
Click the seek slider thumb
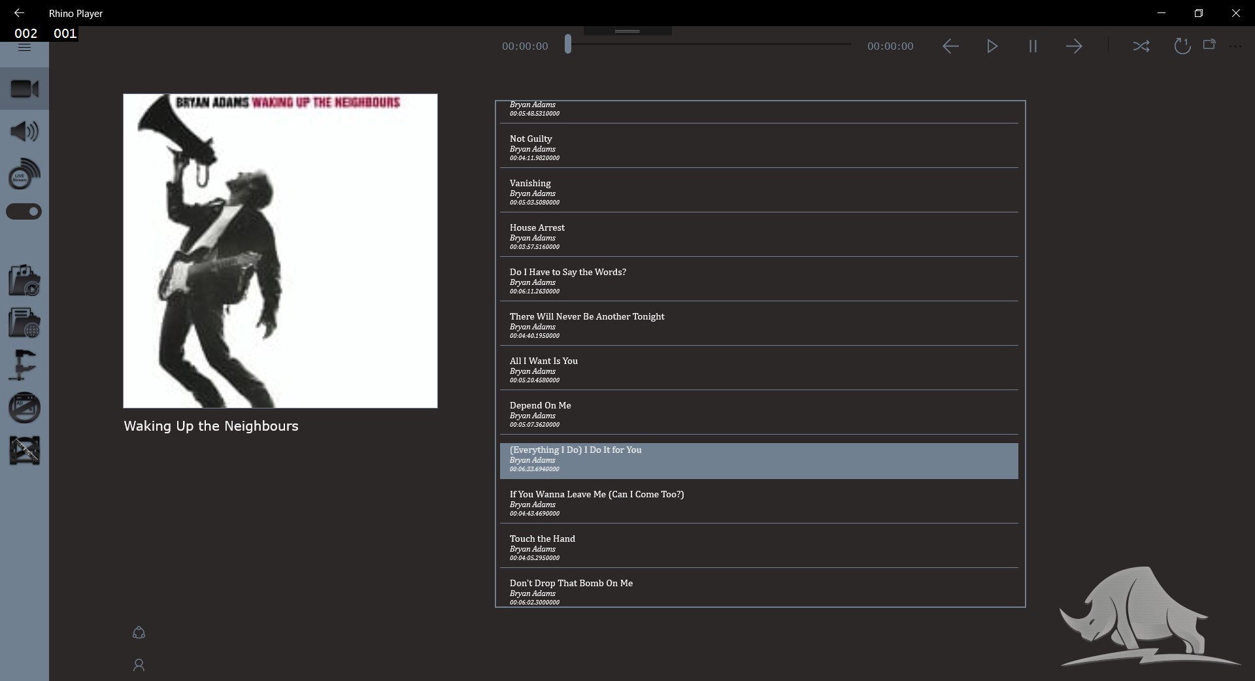click(568, 44)
